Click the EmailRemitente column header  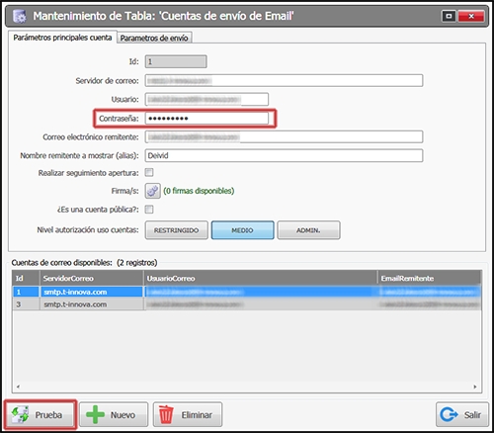(429, 278)
